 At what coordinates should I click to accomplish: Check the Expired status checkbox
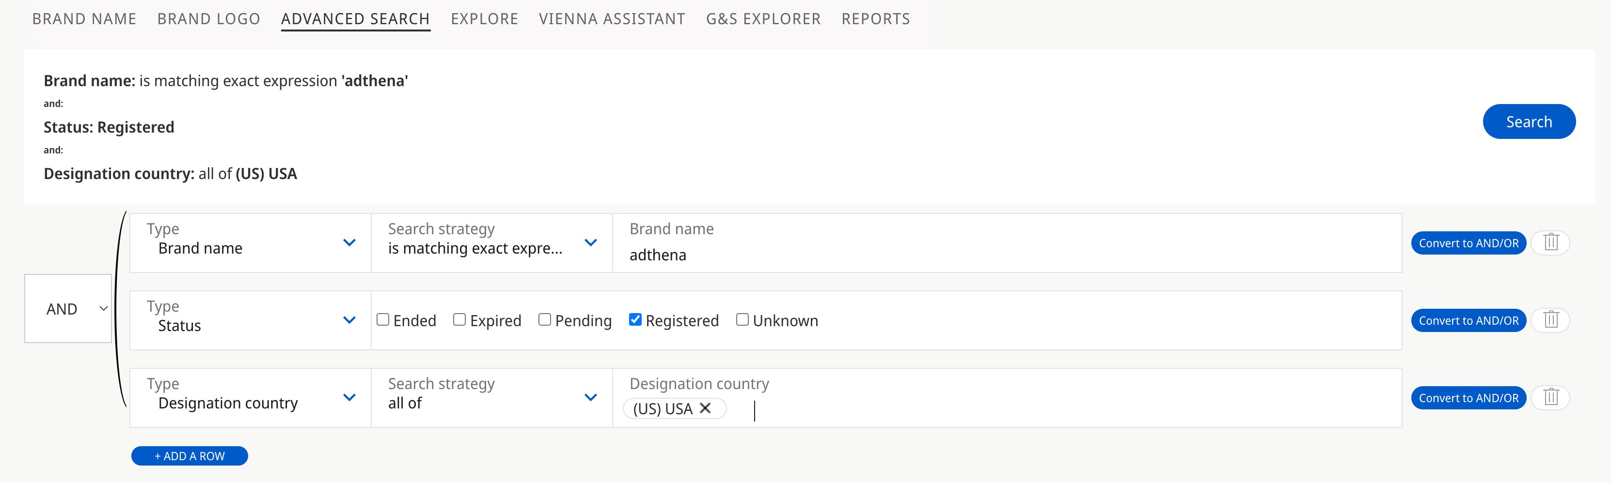coord(459,320)
